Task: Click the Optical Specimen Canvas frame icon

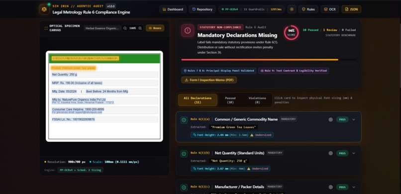Action: pyautogui.click(x=46, y=28)
